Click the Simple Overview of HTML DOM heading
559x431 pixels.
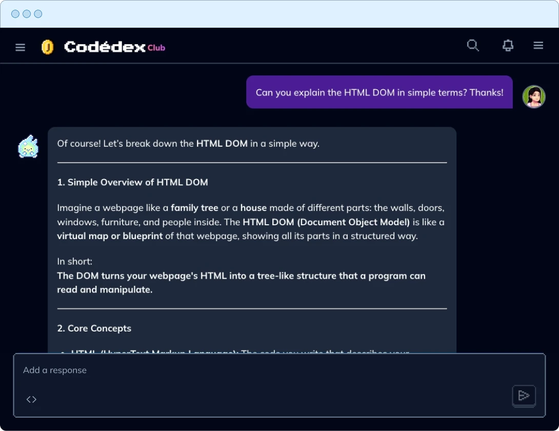click(x=133, y=182)
